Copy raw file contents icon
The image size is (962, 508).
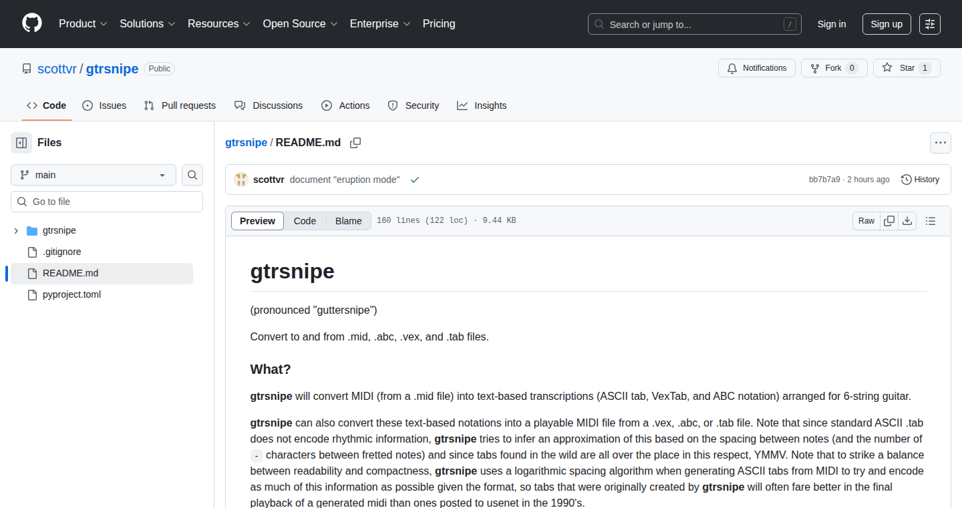pyautogui.click(x=889, y=221)
